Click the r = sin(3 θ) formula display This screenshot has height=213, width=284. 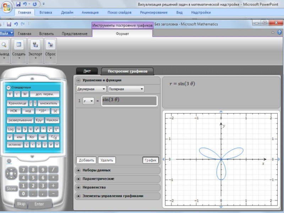(182, 84)
